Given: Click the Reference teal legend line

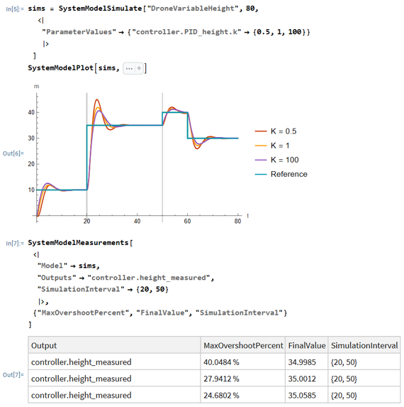Looking at the screenshot, I should tap(261, 174).
